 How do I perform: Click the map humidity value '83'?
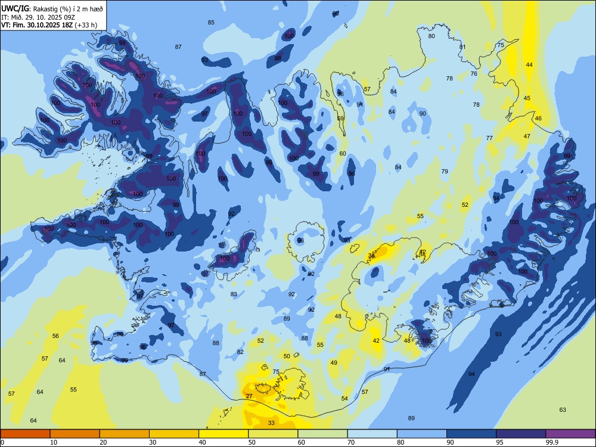pyautogui.click(x=234, y=294)
